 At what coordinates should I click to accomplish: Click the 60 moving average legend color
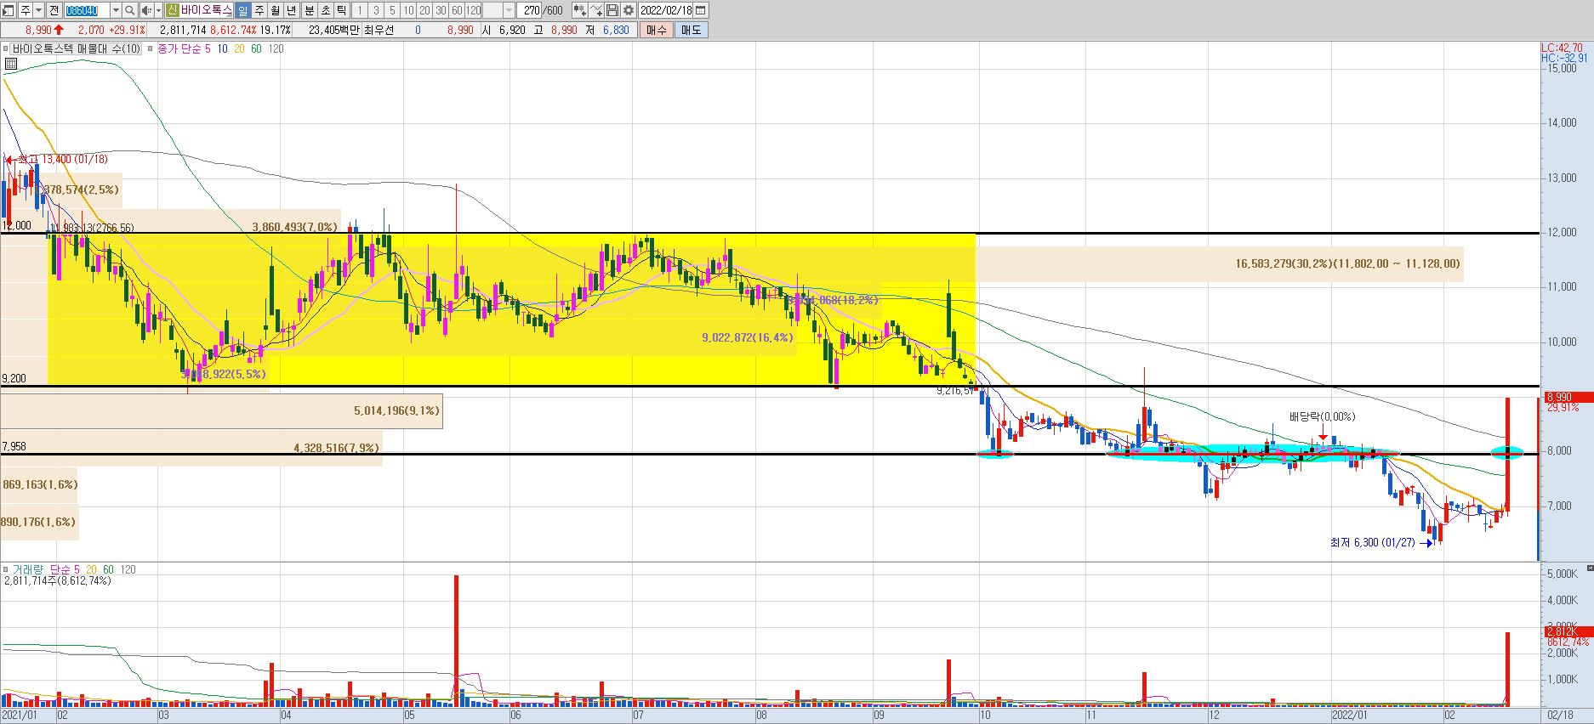[x=256, y=49]
